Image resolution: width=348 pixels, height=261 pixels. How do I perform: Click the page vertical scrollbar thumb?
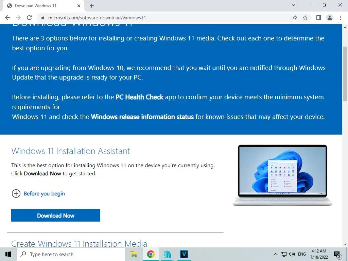(x=345, y=74)
